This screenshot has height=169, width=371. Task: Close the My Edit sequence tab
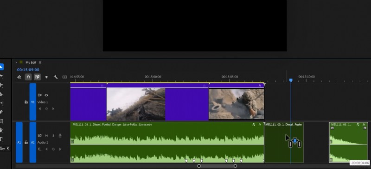(x=16, y=62)
